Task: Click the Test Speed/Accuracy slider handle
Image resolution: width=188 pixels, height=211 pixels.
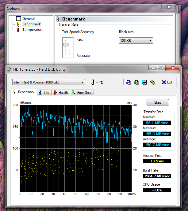Action: (x=66, y=44)
